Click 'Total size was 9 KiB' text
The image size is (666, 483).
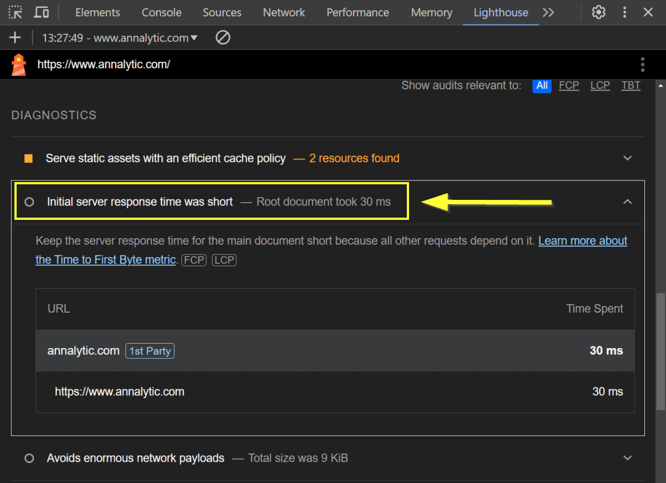tap(298, 459)
